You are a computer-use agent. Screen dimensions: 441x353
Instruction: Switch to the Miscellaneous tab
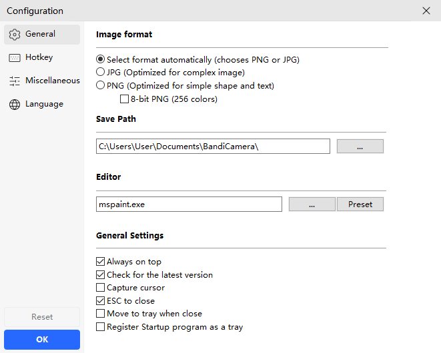[x=52, y=81]
